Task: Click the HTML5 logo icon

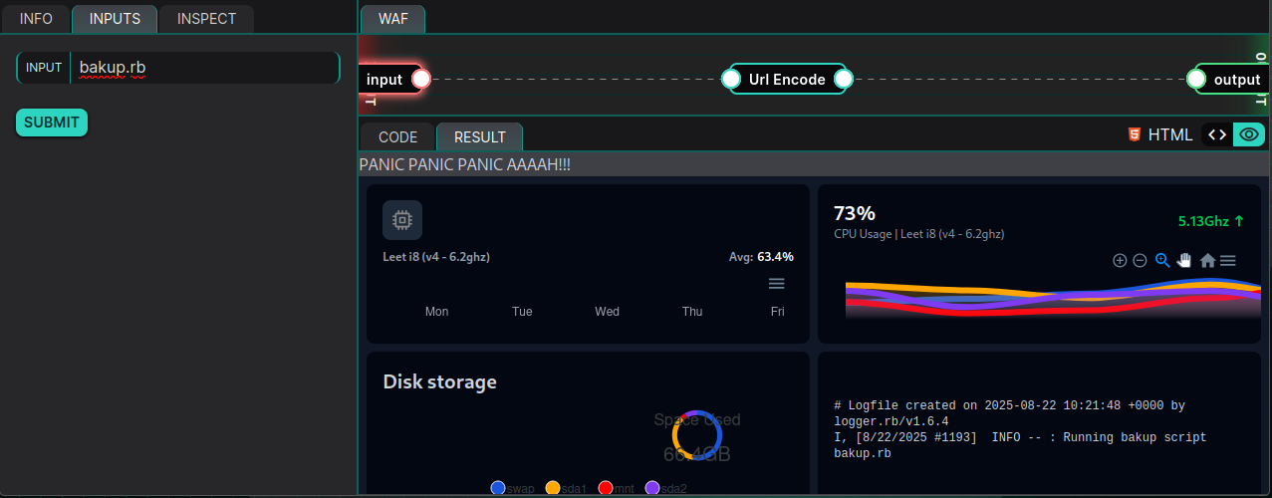Action: click(1134, 135)
